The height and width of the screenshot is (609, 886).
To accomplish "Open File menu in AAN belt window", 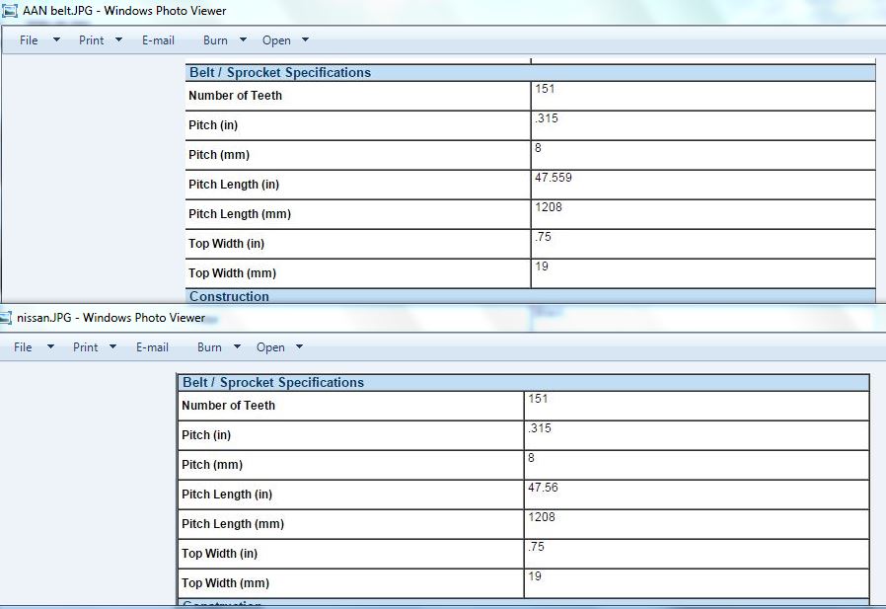I will (29, 40).
